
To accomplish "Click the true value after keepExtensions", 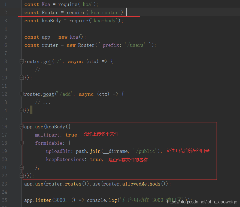I will pos(96,159).
